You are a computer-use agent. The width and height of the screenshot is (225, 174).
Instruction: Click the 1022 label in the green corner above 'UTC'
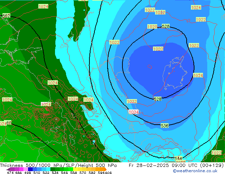(x=216, y=153)
